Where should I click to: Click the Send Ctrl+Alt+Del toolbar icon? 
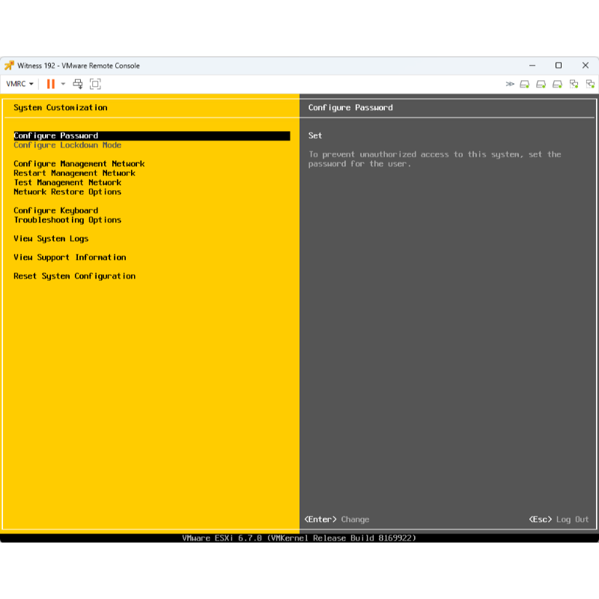coord(78,84)
